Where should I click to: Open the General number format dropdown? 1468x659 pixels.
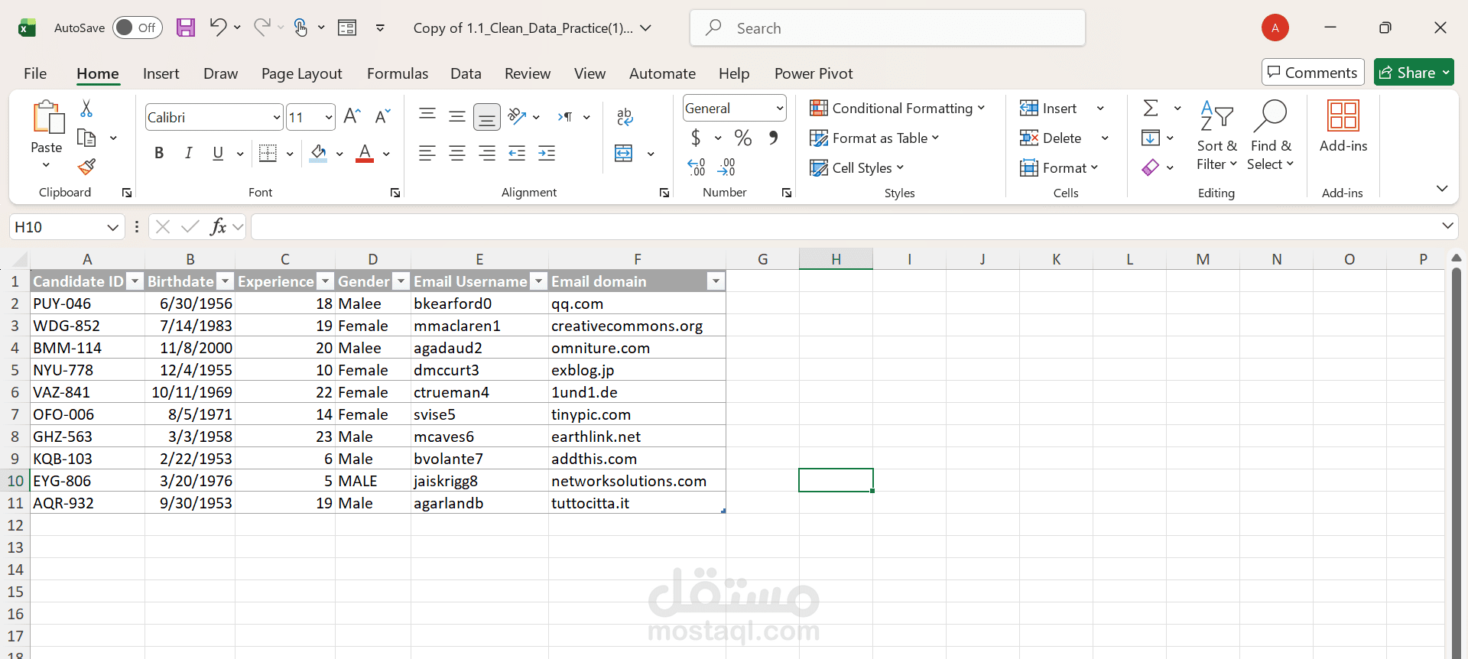point(780,108)
